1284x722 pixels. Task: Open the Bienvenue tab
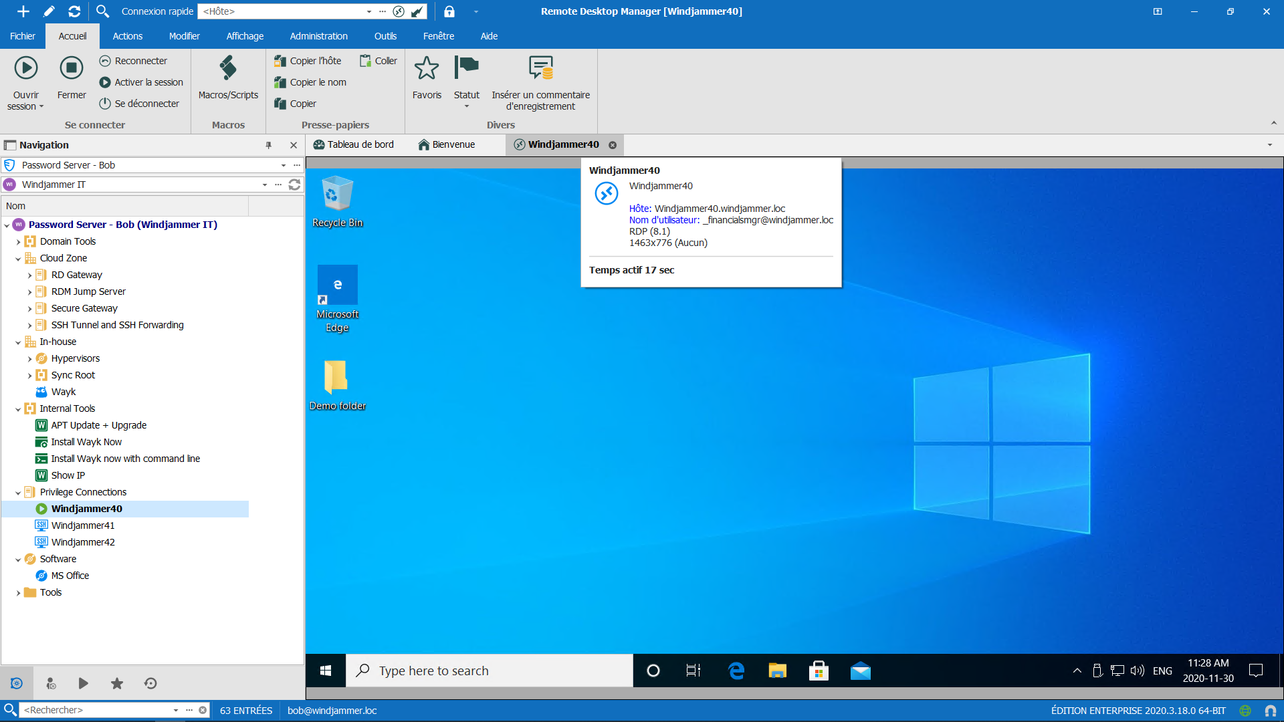click(x=447, y=144)
